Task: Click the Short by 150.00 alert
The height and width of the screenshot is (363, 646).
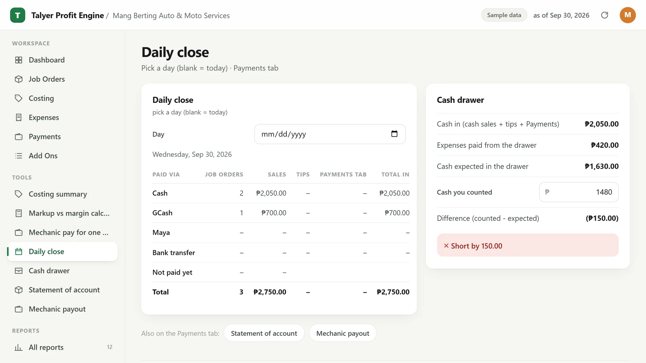Action: (x=528, y=245)
